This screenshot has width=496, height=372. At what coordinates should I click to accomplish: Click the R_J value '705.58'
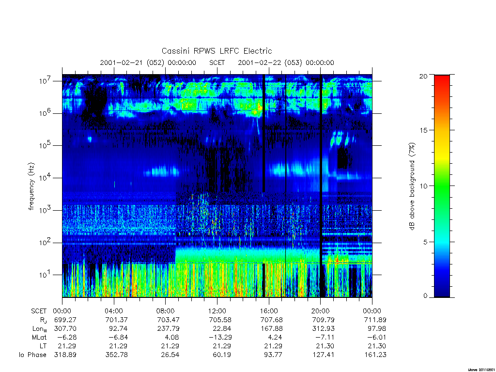click(220, 320)
